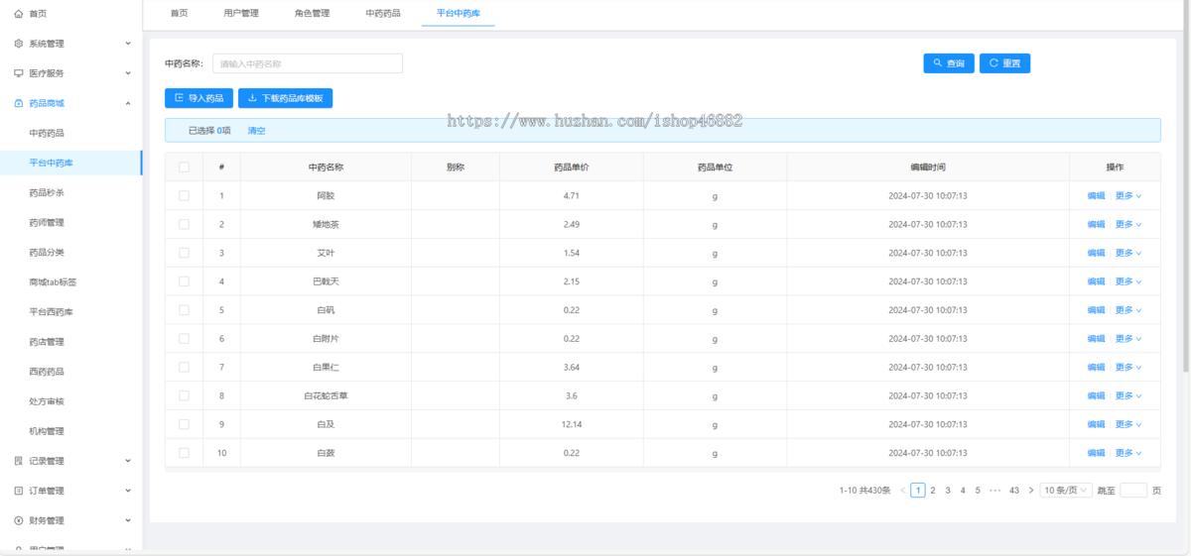The height and width of the screenshot is (556, 1191).
Task: Check the checkbox for row 阿胶
Action: tap(184, 195)
